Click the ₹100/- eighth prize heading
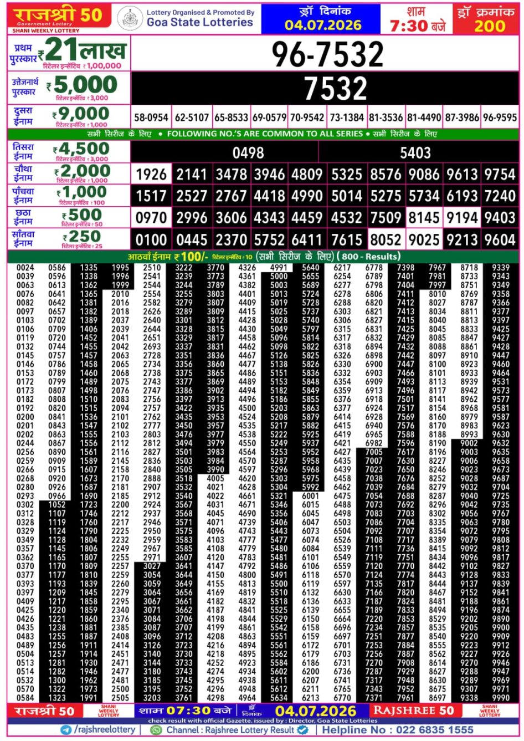The width and height of the screenshot is (524, 741). click(x=168, y=257)
